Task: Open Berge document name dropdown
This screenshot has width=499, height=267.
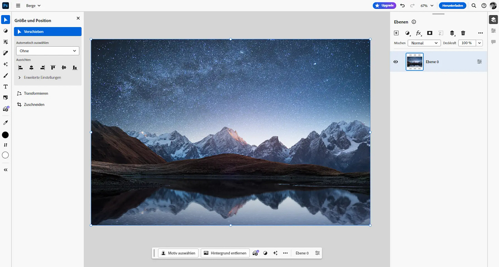Action: tap(33, 5)
